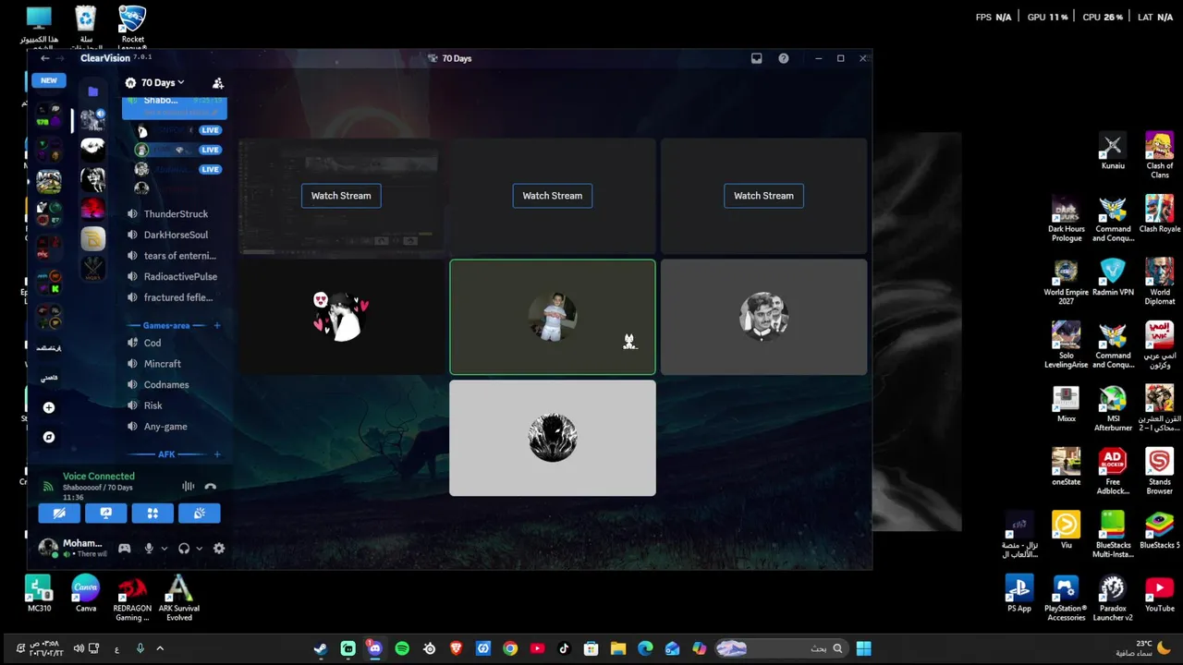
Task: Turn on camera in the voice panel
Action: (x=59, y=514)
